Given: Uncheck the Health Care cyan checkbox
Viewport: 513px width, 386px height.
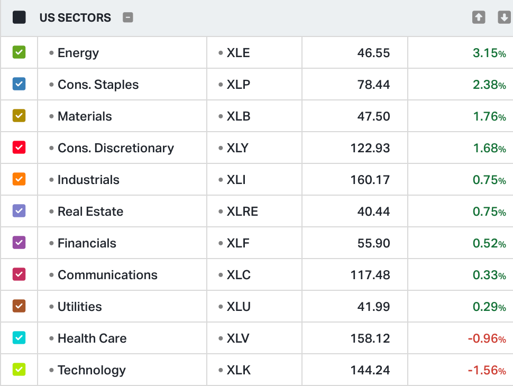Looking at the screenshot, I should click(x=19, y=338).
